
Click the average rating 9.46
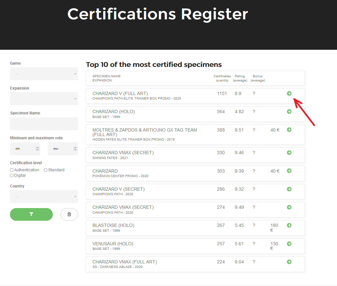239,153
